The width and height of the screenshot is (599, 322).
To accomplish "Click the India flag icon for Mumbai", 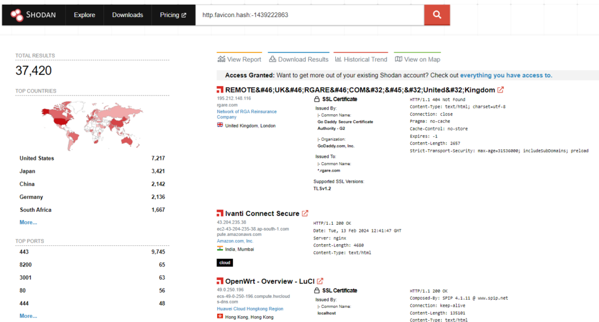I will coord(220,249).
